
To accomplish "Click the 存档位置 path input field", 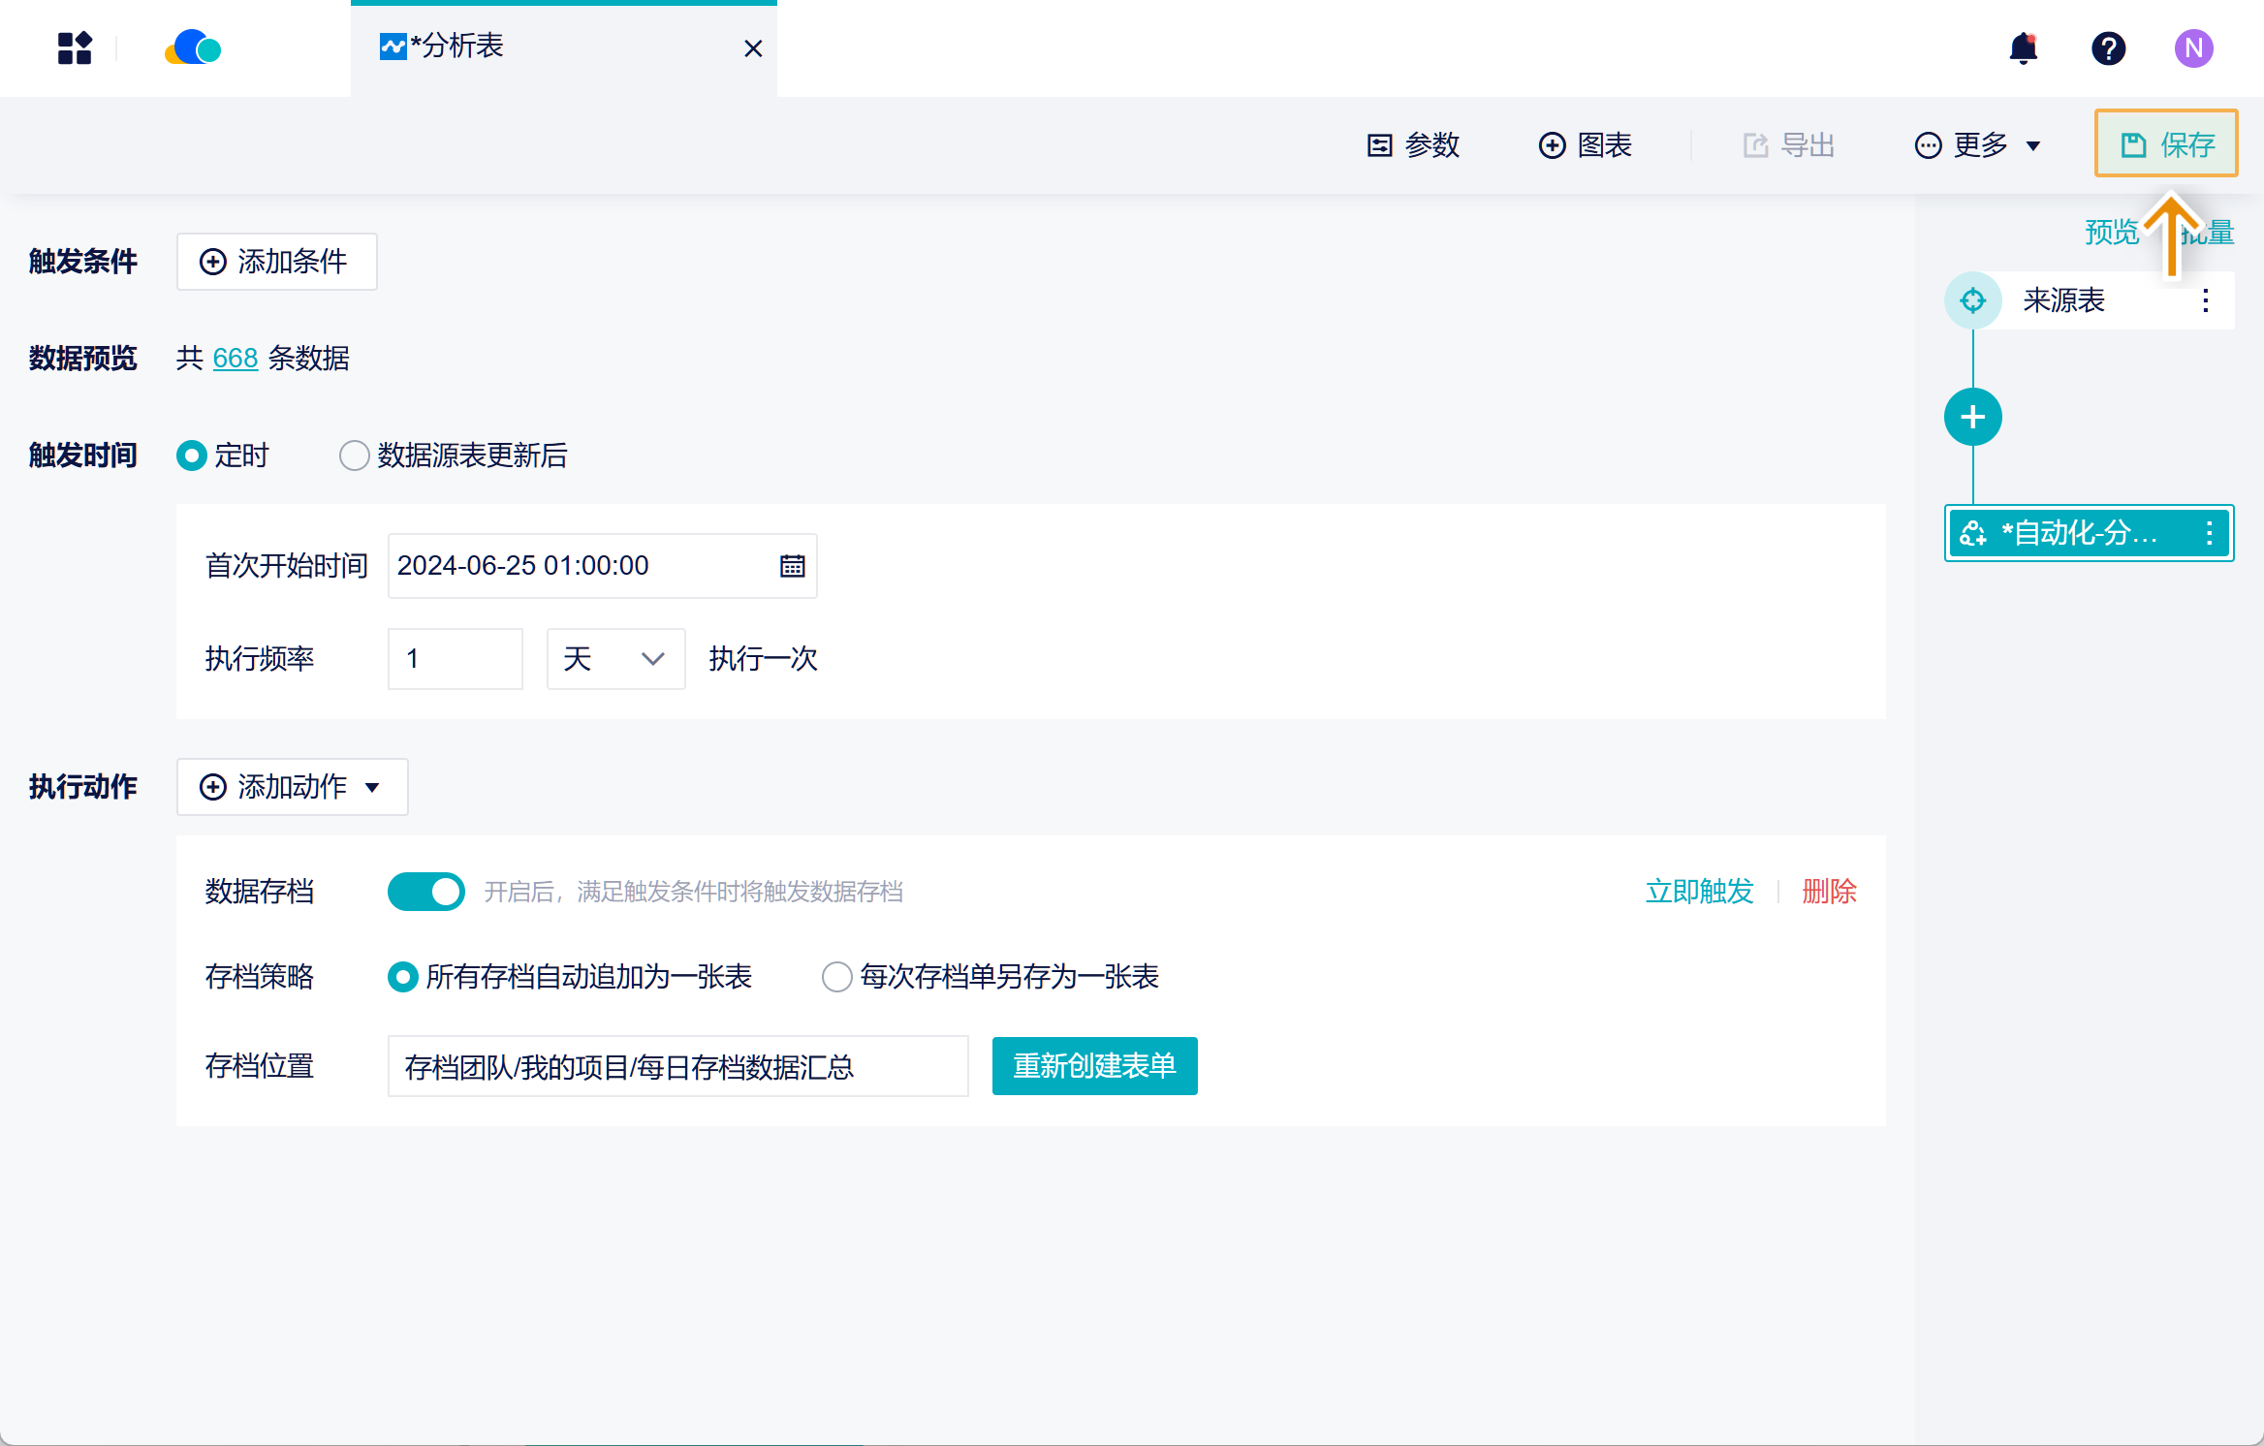I will tap(677, 1066).
